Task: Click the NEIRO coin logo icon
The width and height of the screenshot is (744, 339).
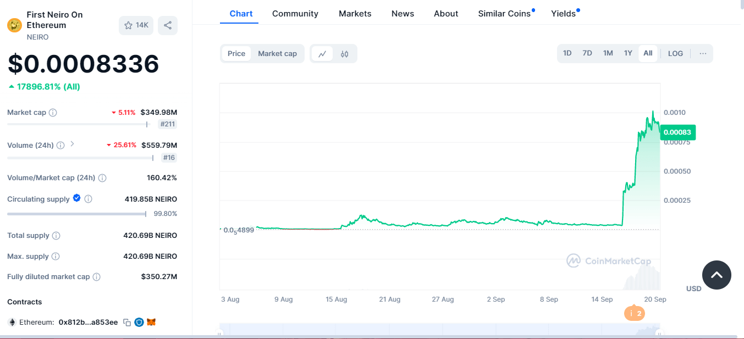Action: tap(14, 25)
